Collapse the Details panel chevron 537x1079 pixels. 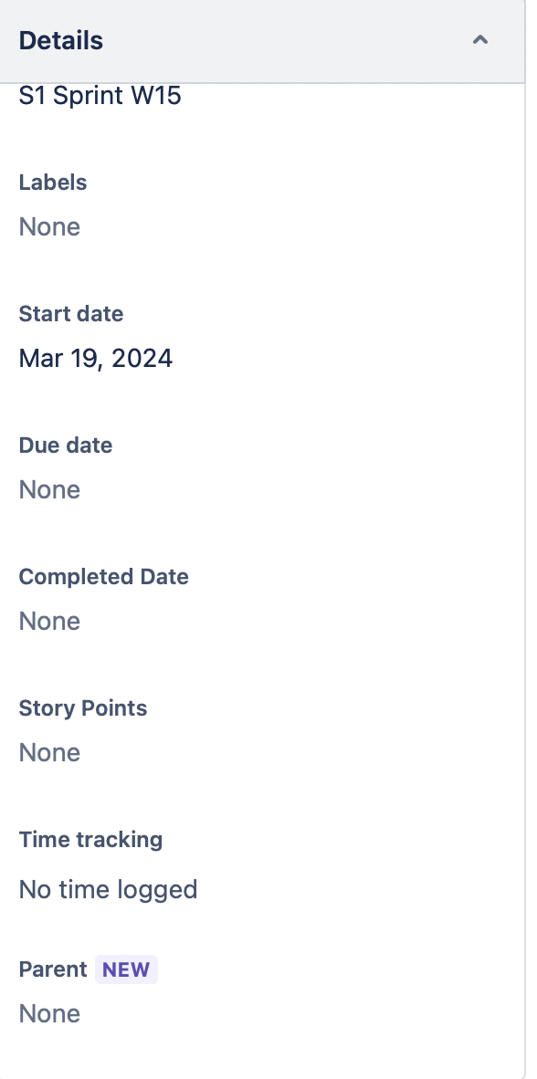coord(479,40)
